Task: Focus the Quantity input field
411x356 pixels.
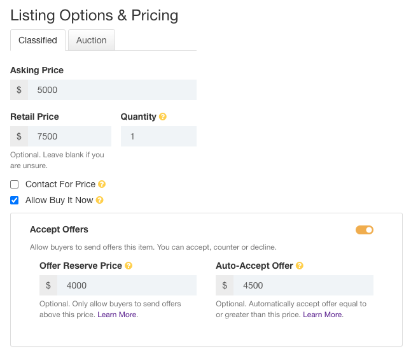Action: [158, 136]
